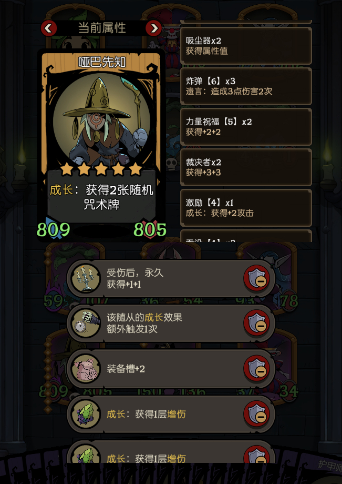Select the 炸弹【6】x3 attribute entry
This screenshot has width=342, height=484.
point(246,86)
